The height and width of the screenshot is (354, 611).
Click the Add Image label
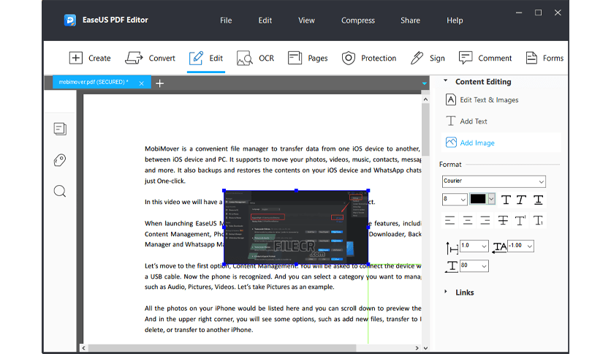[477, 143]
